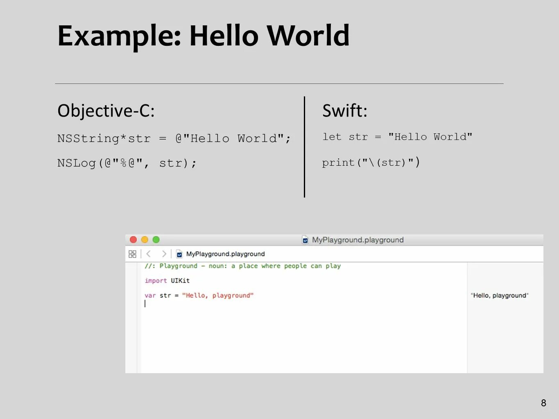Click the window title MyPlayground.playground
559x419 pixels.
tap(358, 240)
